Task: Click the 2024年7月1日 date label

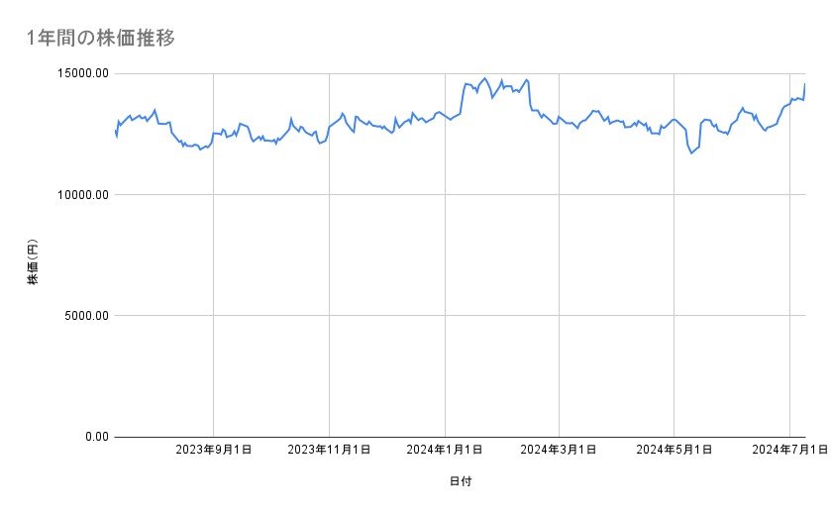Action: (x=789, y=450)
